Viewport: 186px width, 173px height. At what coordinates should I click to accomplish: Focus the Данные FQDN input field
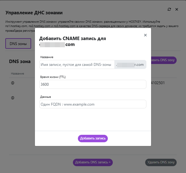coord(93,104)
